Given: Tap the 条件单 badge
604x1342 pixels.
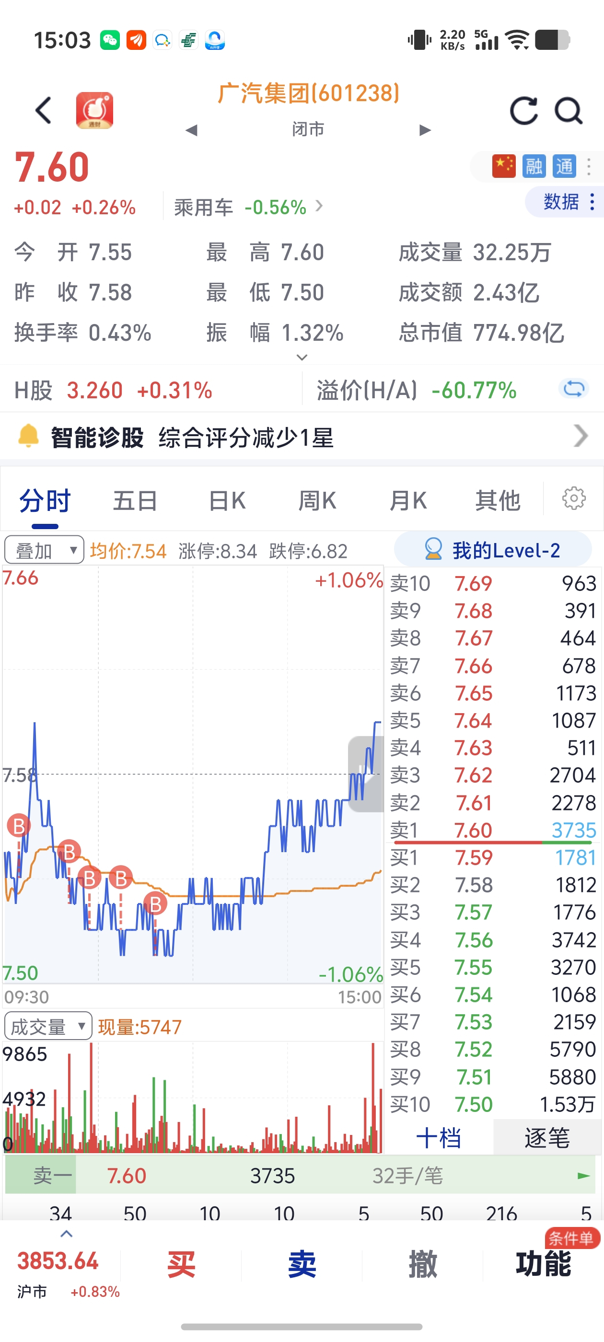Looking at the screenshot, I should pos(572,1238).
